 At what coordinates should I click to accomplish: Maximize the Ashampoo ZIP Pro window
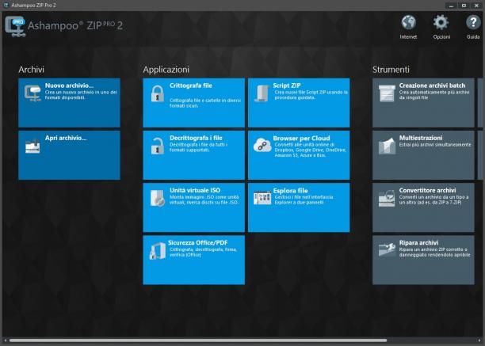pos(464,6)
